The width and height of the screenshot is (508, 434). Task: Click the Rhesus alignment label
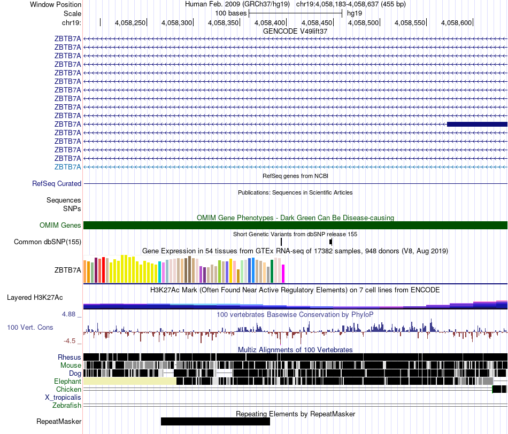click(x=70, y=357)
